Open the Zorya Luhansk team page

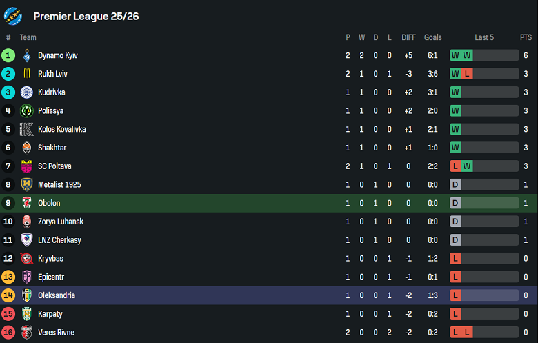(x=59, y=222)
